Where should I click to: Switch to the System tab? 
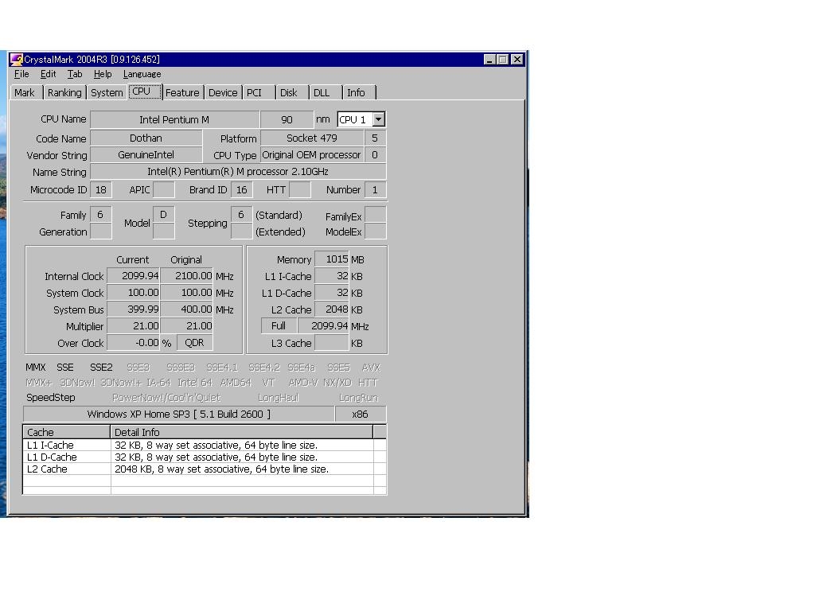[107, 92]
